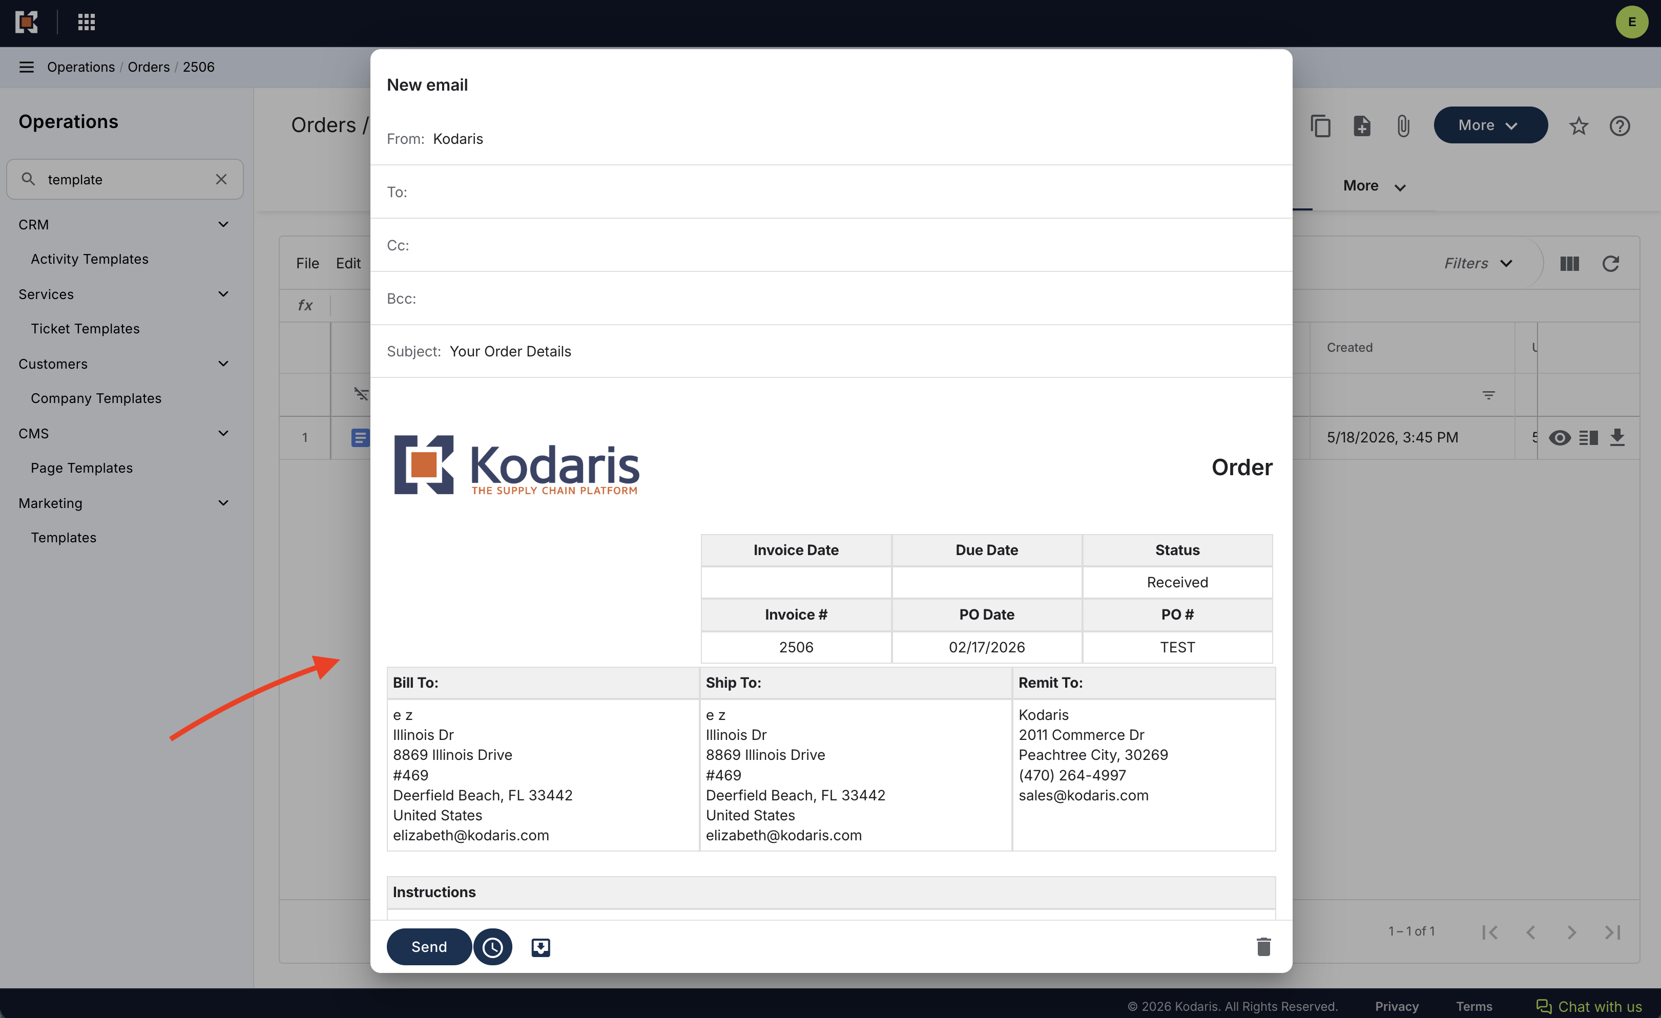Click the Bcc recipient field
Image resolution: width=1661 pixels, height=1018 pixels.
pyautogui.click(x=831, y=299)
